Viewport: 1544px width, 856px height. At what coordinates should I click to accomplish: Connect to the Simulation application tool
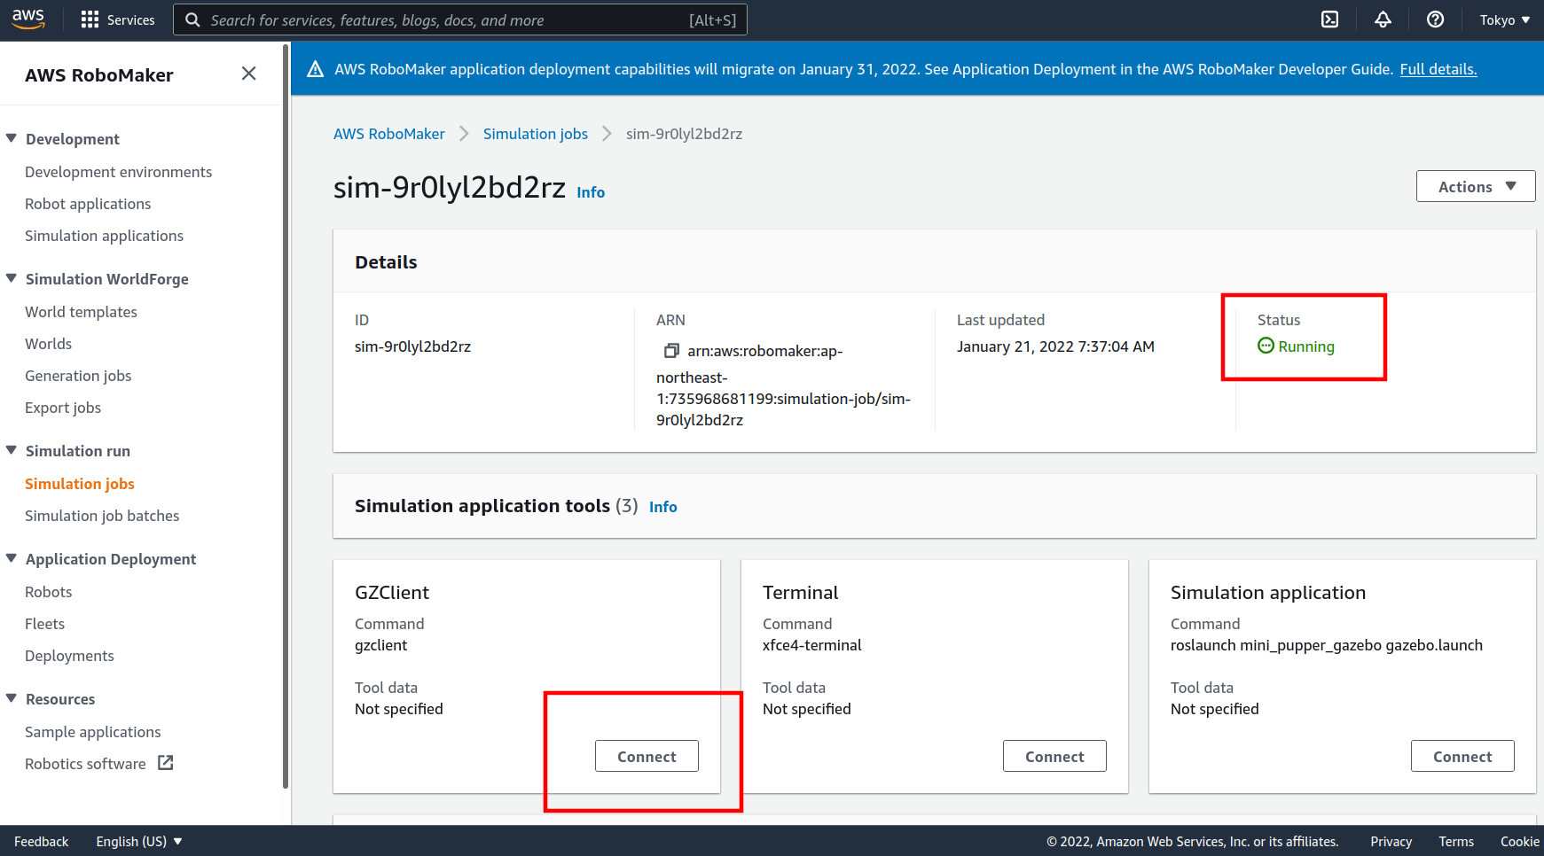[1462, 756]
